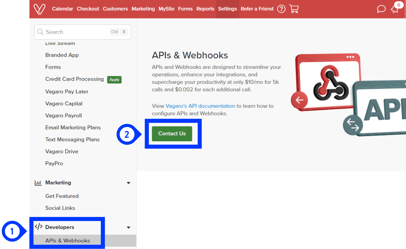Click the Contact Us button
406x249 pixels.
172,134
